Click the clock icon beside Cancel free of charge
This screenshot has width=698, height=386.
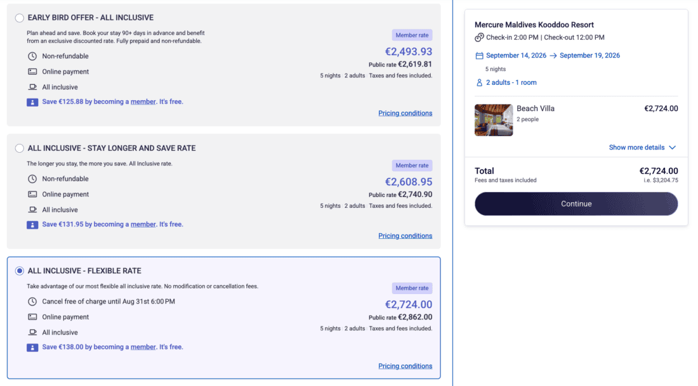click(32, 302)
